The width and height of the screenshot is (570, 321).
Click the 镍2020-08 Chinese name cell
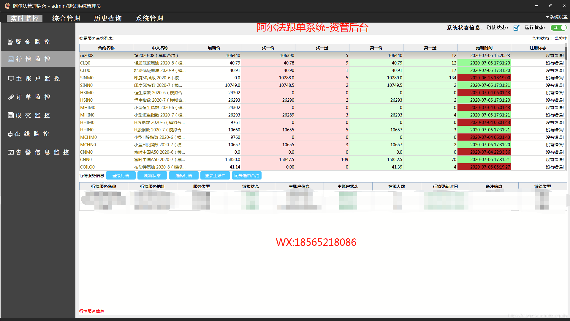point(160,56)
